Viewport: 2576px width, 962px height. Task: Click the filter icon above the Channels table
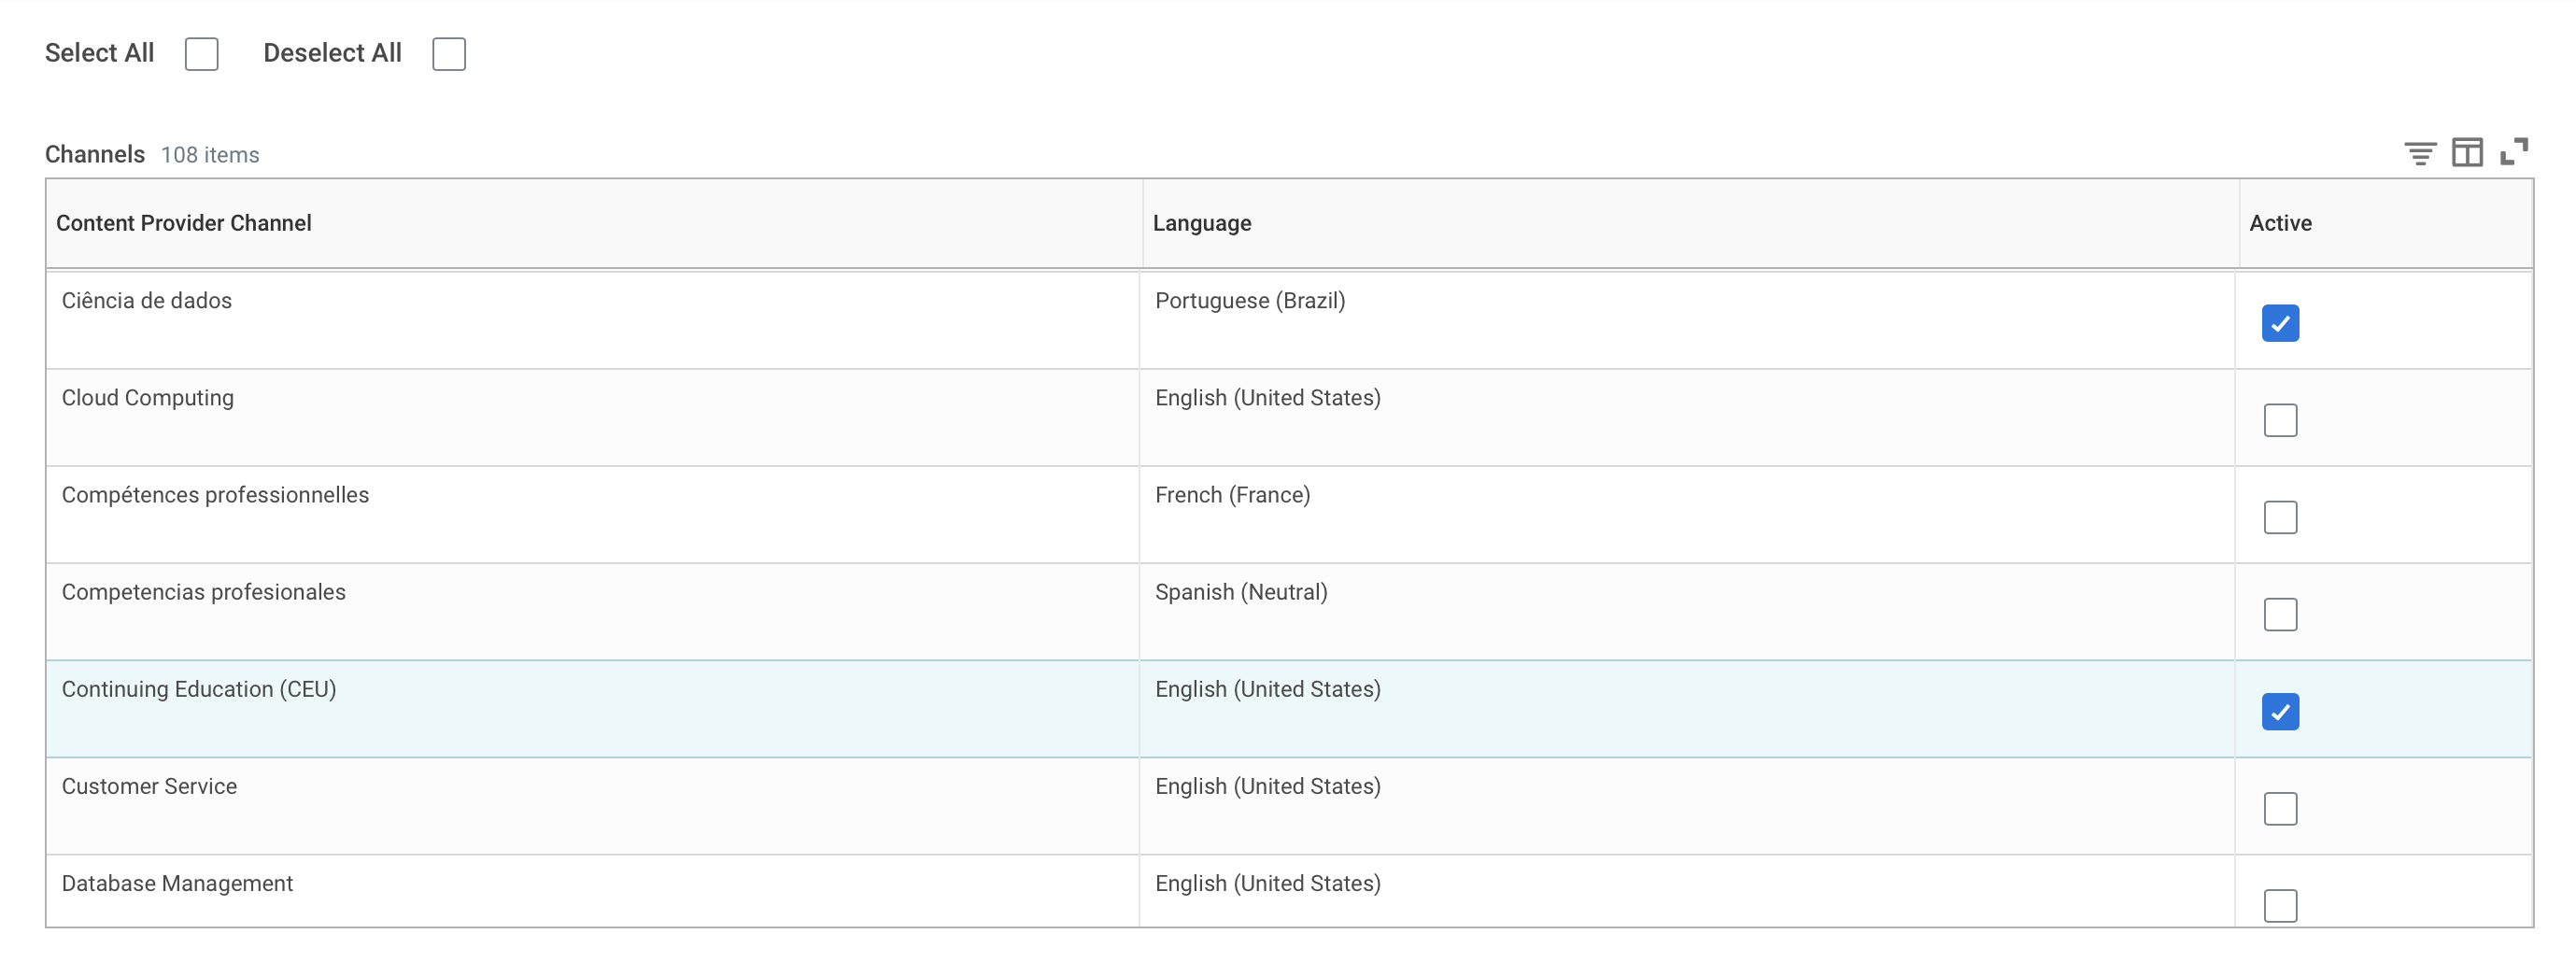pos(2419,153)
